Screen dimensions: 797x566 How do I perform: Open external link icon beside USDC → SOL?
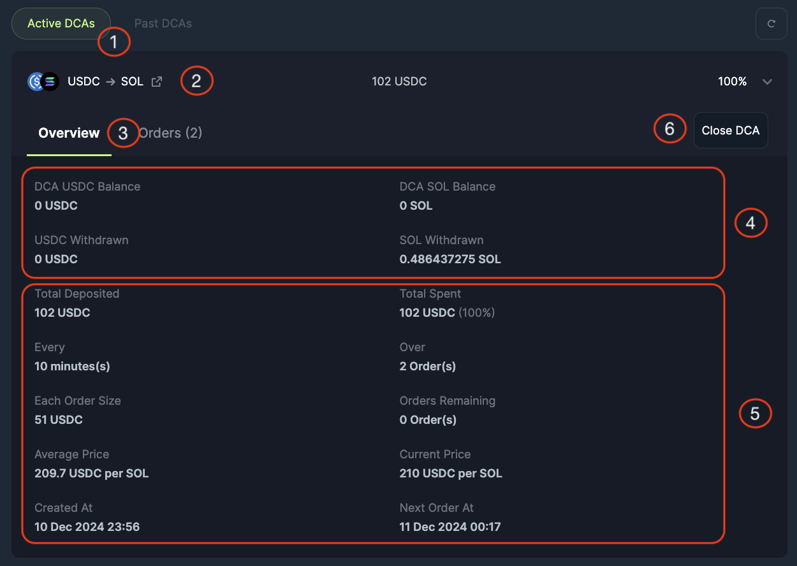[x=156, y=82]
